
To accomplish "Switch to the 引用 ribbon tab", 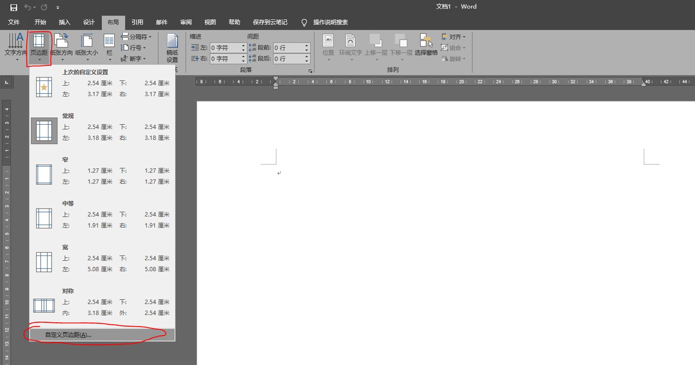I will click(x=137, y=22).
